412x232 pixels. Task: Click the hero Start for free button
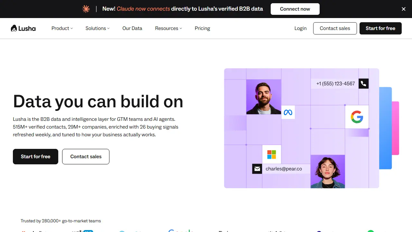pos(35,157)
